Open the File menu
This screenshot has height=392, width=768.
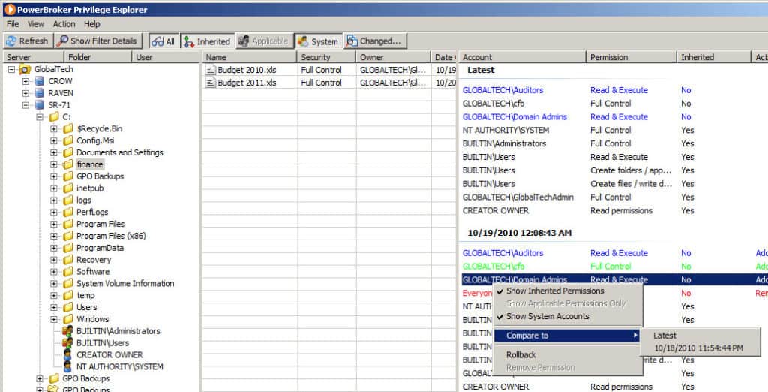[x=13, y=24]
